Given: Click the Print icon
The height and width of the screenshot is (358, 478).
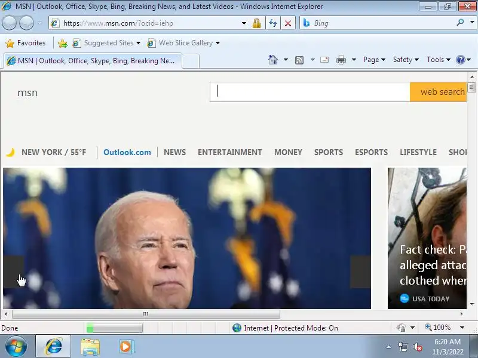Looking at the screenshot, I should point(341,60).
